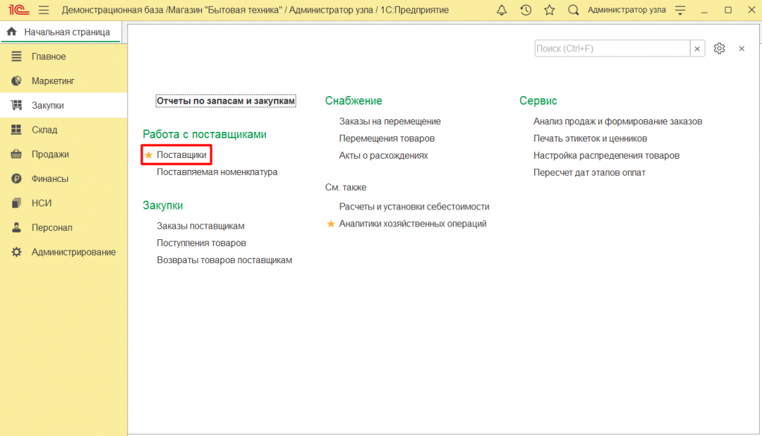Close the Закупки functions menu panel
Screen dimensions: 762x436
741,48
